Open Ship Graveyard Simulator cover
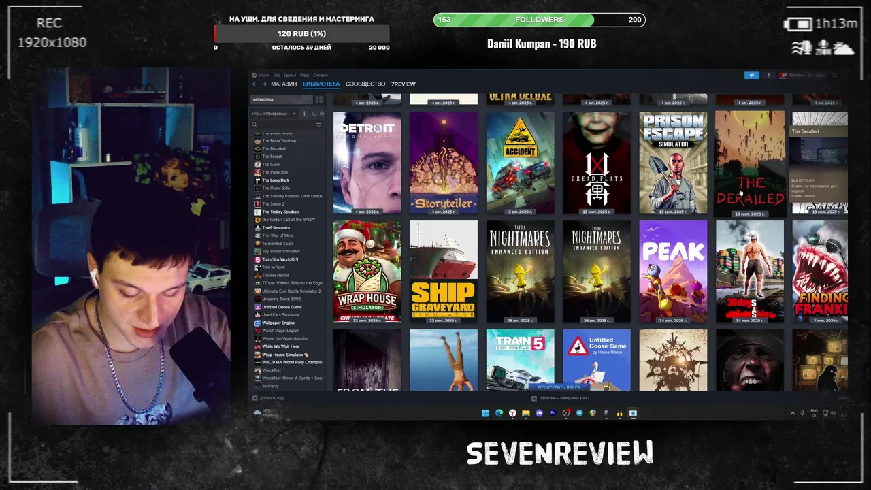 444,272
